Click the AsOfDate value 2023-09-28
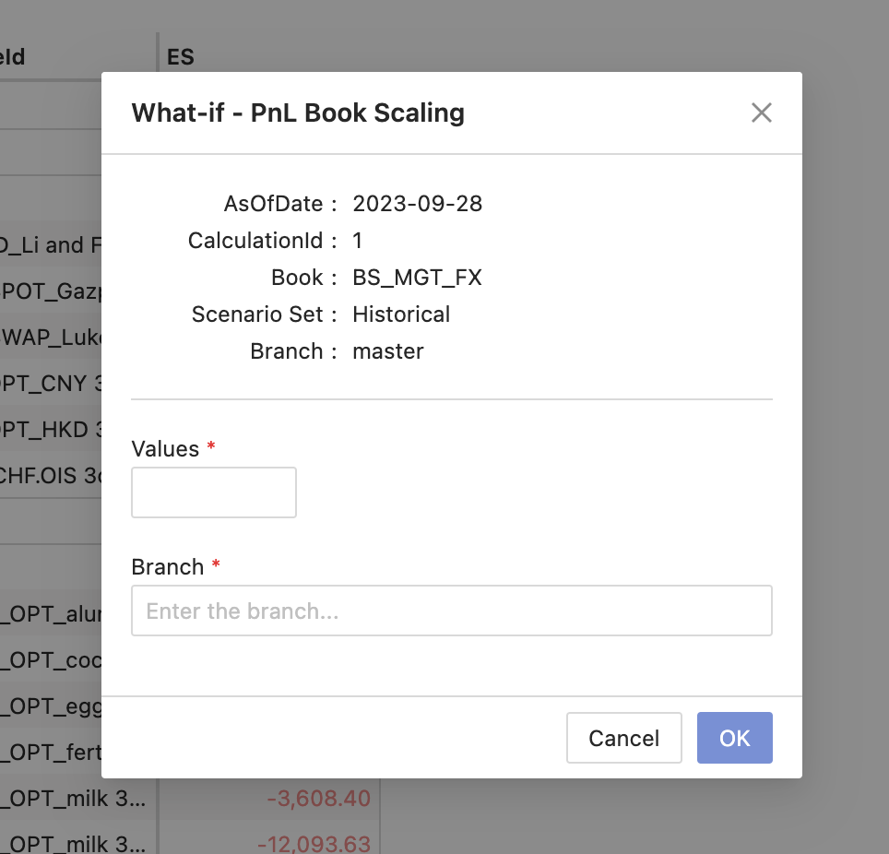This screenshot has height=854, width=889. point(417,204)
